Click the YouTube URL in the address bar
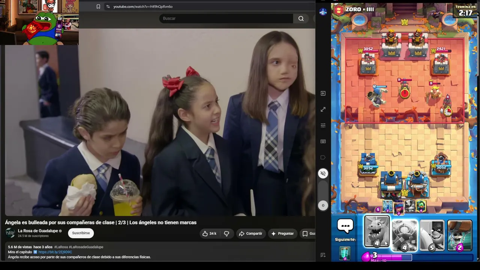The width and height of the screenshot is (480, 270). click(x=143, y=6)
